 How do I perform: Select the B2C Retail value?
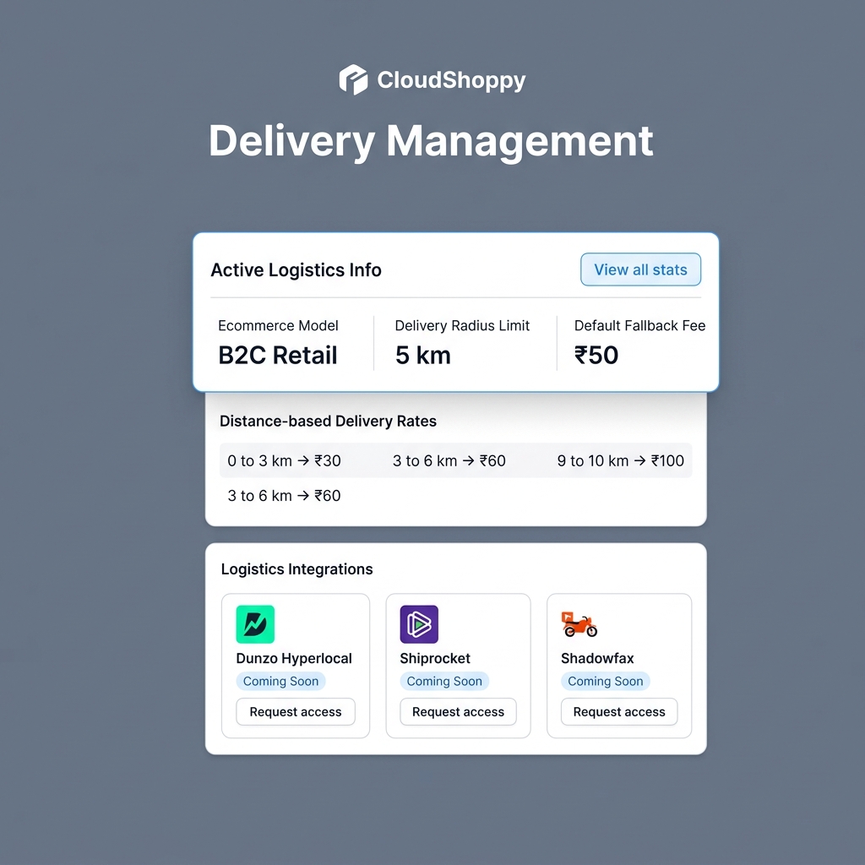click(277, 355)
